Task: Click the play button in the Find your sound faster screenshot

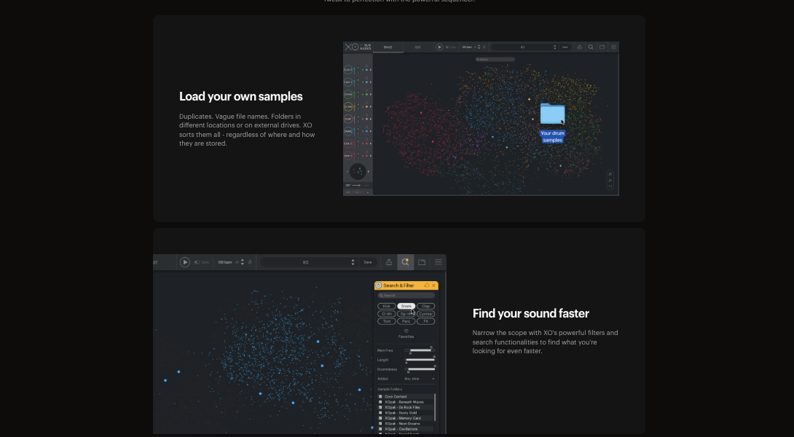Action: 185,261
